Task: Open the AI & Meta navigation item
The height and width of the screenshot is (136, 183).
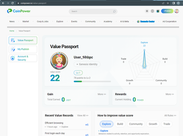Action: [x=124, y=22]
